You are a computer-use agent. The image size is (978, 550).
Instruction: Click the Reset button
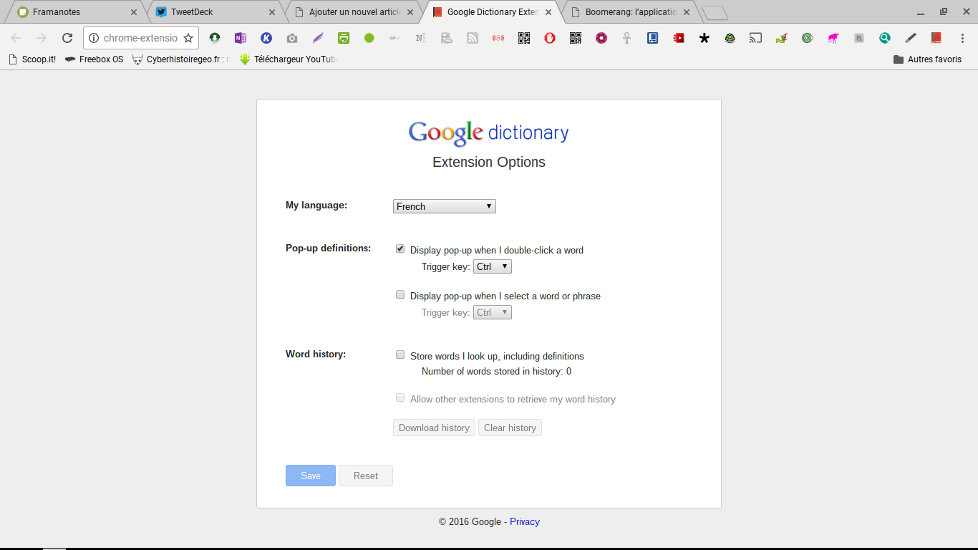pyautogui.click(x=366, y=476)
